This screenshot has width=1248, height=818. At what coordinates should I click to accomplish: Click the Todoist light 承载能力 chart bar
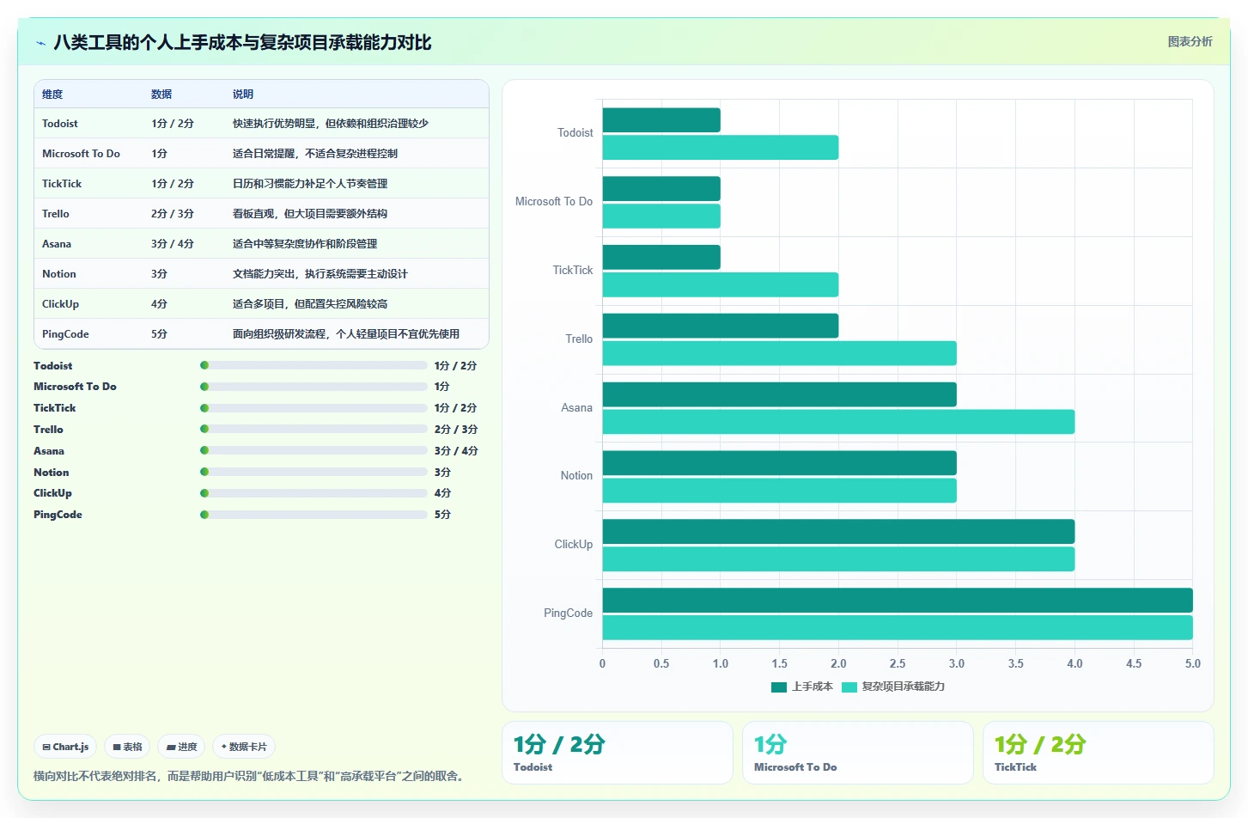pos(721,148)
